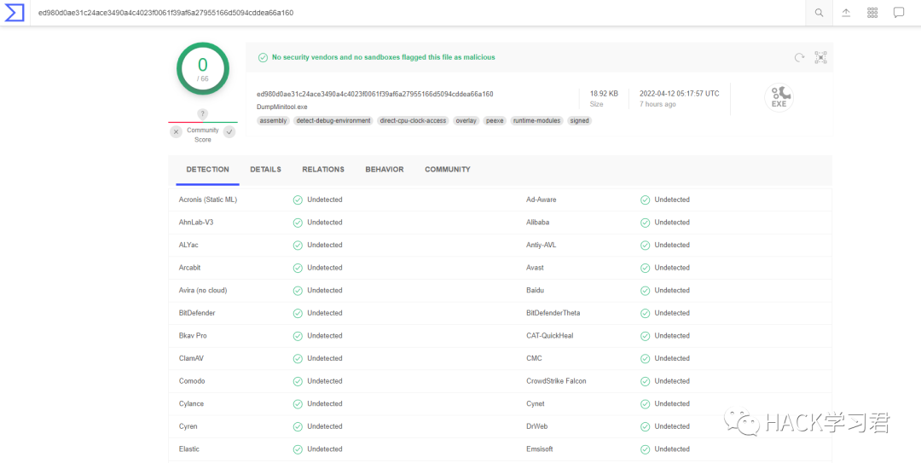921x463 pixels.
Task: Click the Elastic vendor name
Action: [189, 449]
